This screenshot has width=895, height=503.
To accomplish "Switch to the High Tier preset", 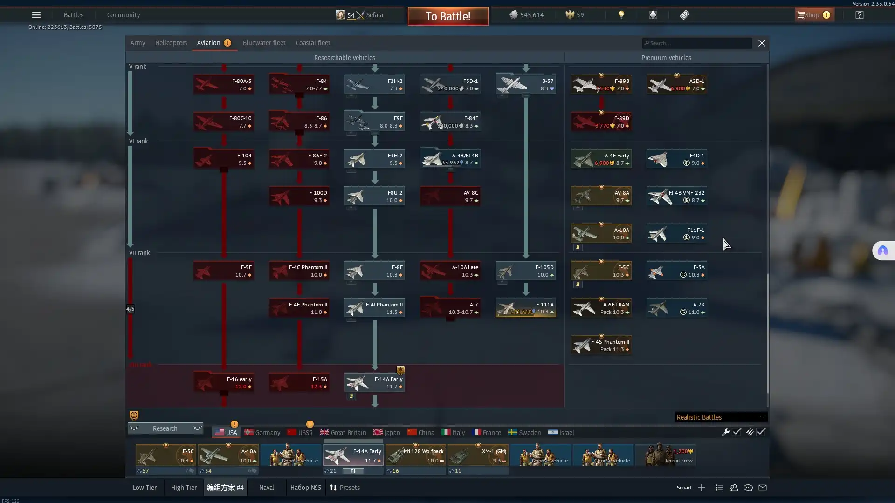I will pyautogui.click(x=184, y=488).
